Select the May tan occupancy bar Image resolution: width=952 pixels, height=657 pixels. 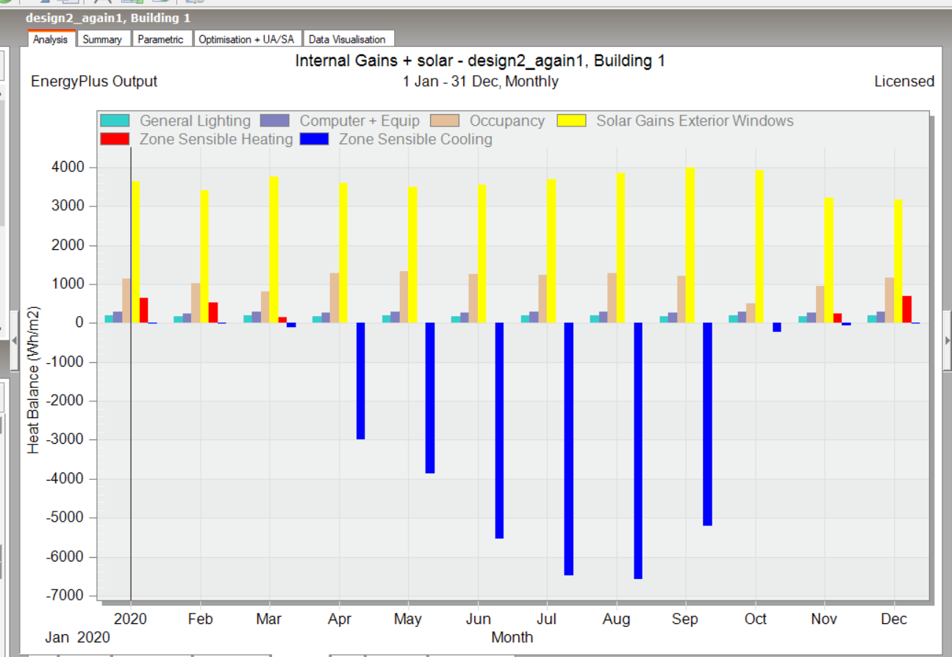[404, 297]
